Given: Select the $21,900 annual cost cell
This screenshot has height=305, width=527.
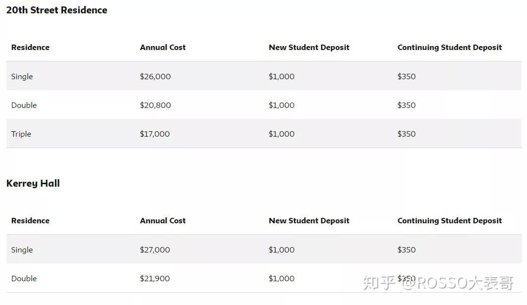Looking at the screenshot, I should (155, 279).
